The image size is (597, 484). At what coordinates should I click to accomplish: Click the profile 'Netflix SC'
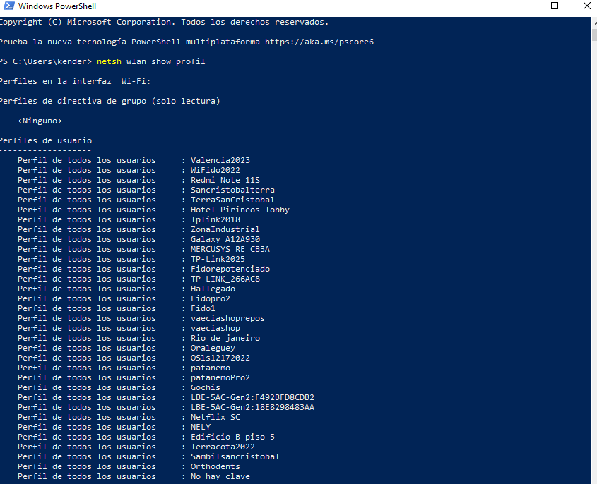(215, 418)
